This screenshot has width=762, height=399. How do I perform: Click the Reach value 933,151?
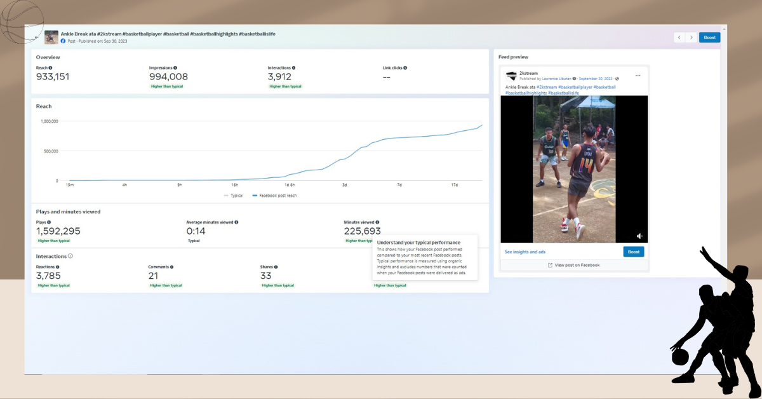point(53,77)
